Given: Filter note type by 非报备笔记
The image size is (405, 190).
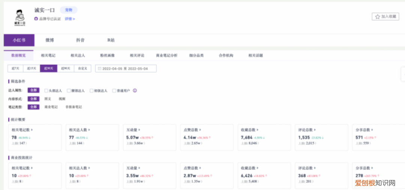Looking at the screenshot, I should pos(73,107).
